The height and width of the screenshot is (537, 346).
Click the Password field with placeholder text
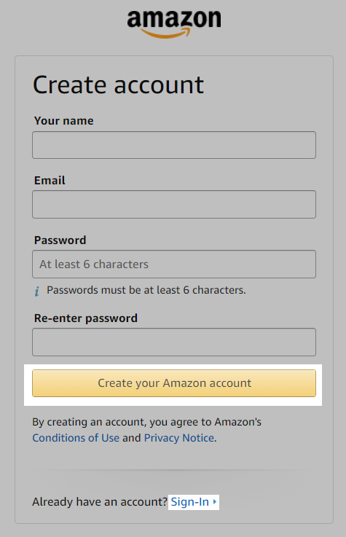point(174,264)
